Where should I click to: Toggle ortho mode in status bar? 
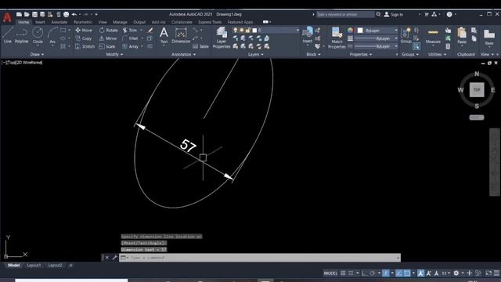point(365,273)
